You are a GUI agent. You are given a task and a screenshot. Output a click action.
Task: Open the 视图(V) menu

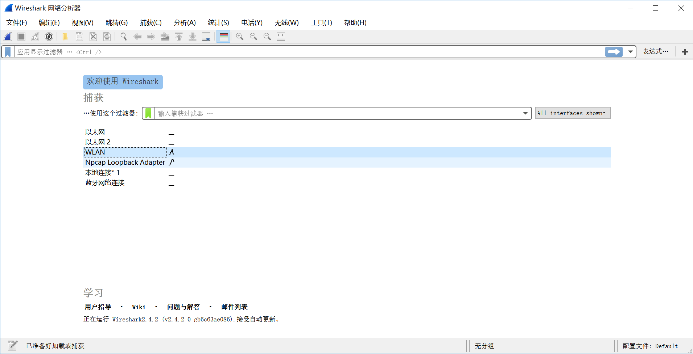[83, 23]
